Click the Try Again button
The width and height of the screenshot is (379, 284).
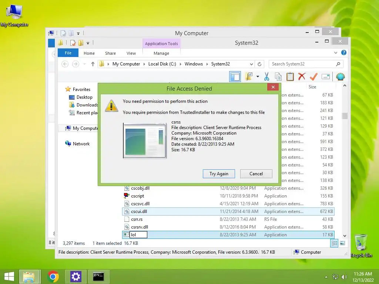pos(219,174)
